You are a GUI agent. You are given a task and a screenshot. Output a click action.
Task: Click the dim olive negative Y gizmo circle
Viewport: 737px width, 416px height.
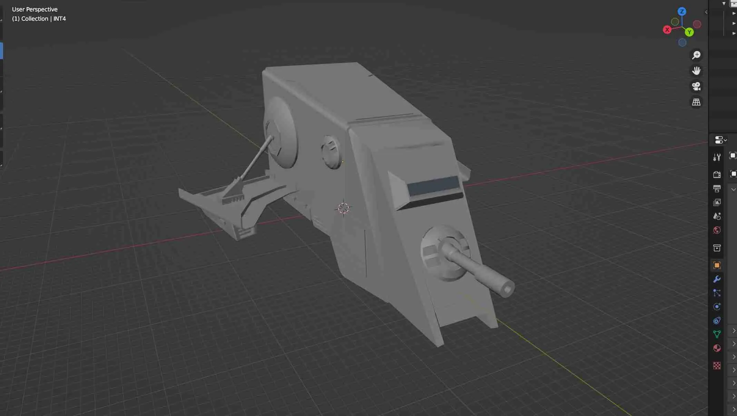675,22
